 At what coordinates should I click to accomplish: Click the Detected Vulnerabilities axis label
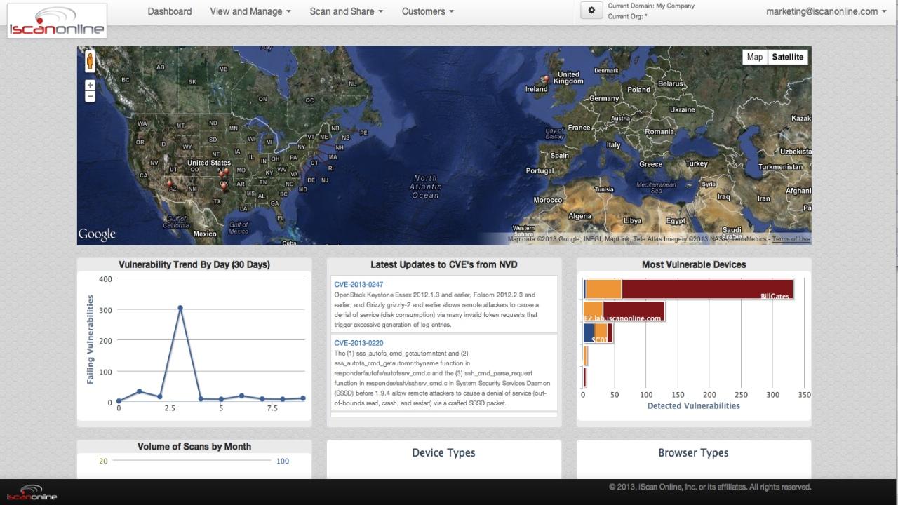693,405
